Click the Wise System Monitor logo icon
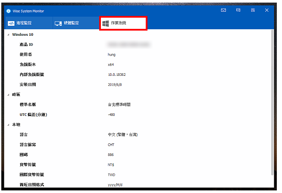Viewport: 282px width, 193px height. (x=9, y=11)
